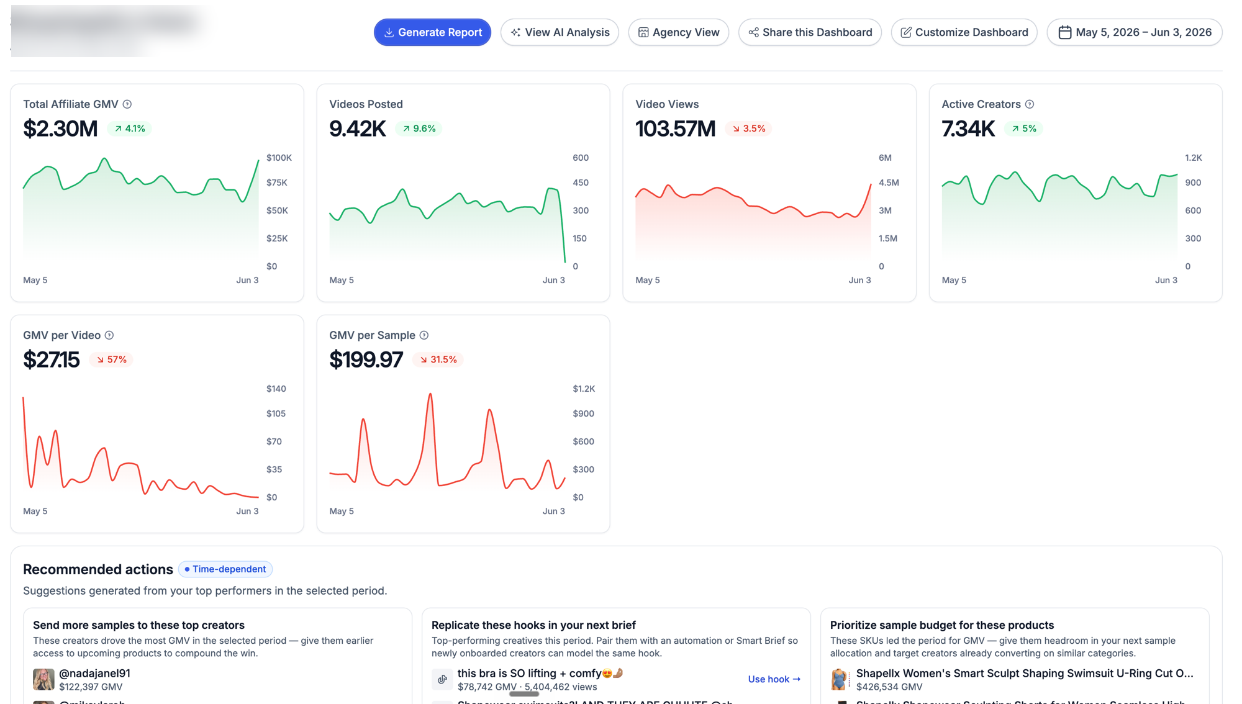Click the 31.5% decline badge on GMV per Sample
This screenshot has width=1242, height=704.
[438, 359]
